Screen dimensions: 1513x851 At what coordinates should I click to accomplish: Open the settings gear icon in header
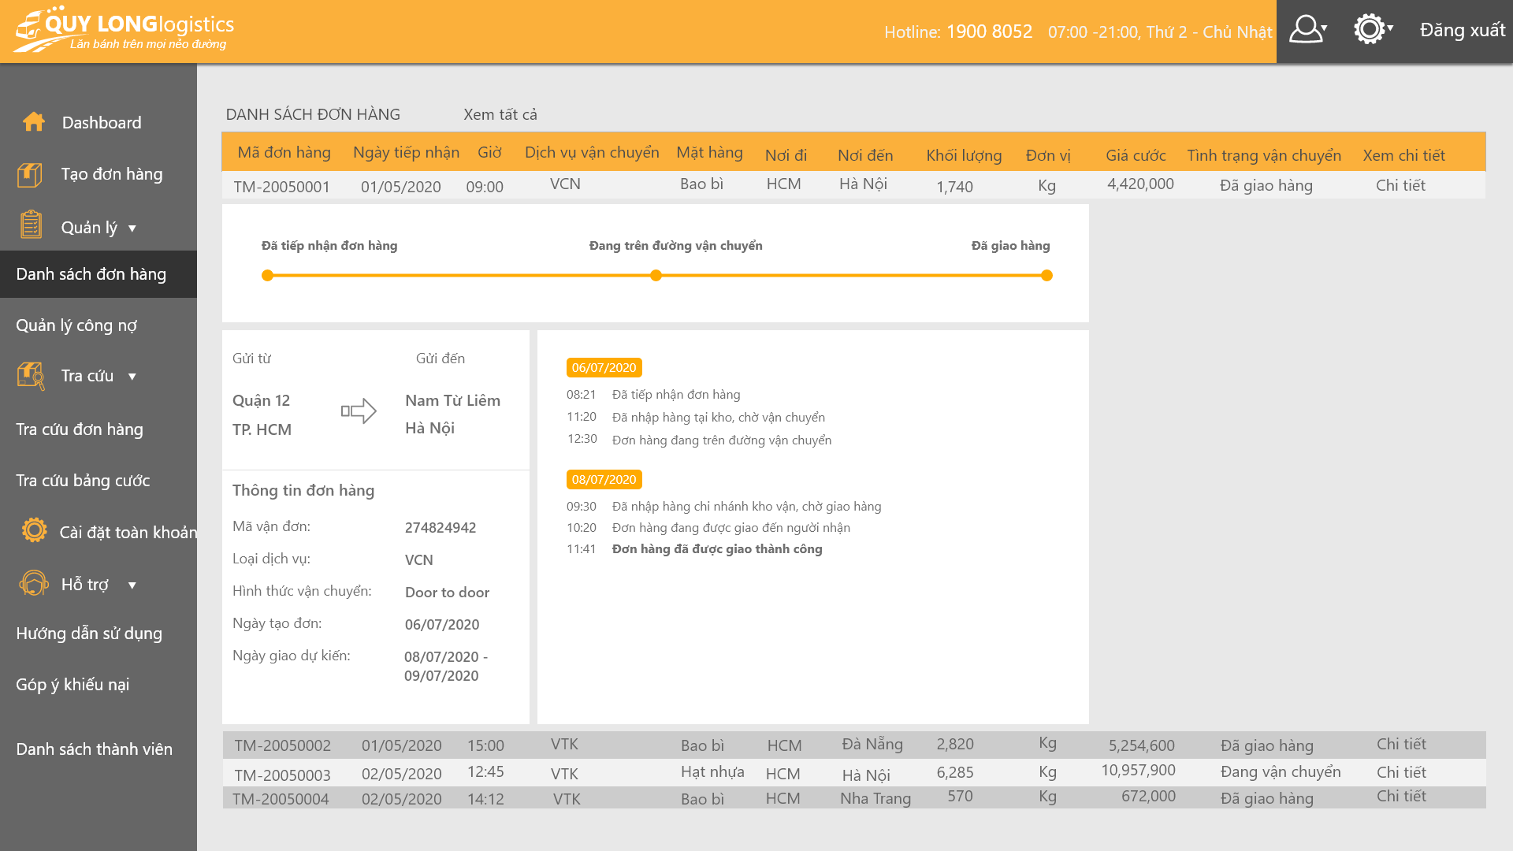[1369, 29]
